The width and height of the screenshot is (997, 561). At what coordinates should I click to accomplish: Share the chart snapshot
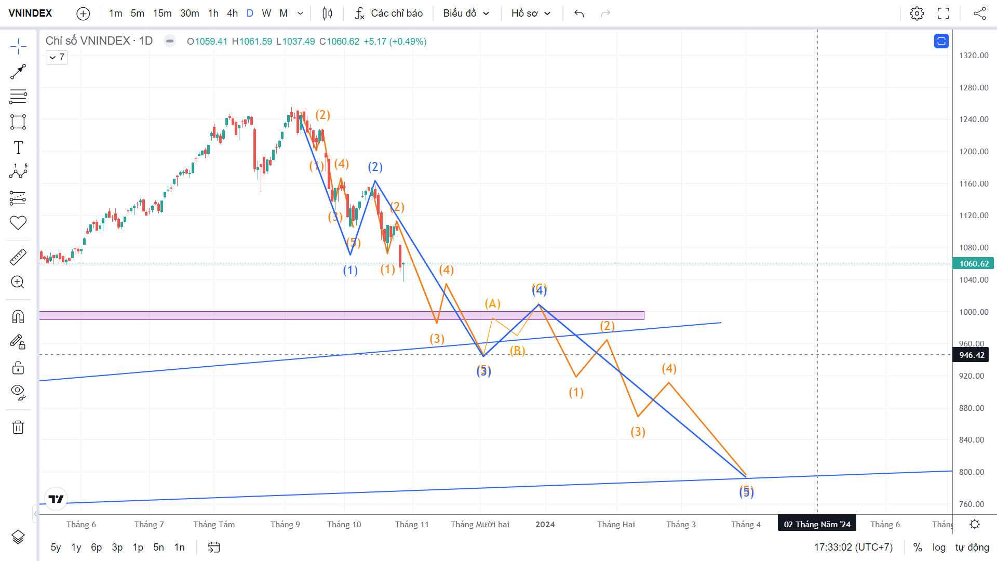[x=980, y=14]
